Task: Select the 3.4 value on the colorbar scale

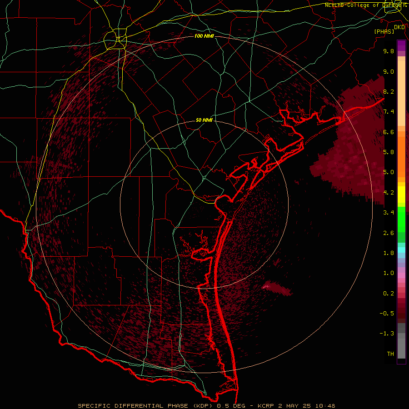Action: (x=389, y=213)
